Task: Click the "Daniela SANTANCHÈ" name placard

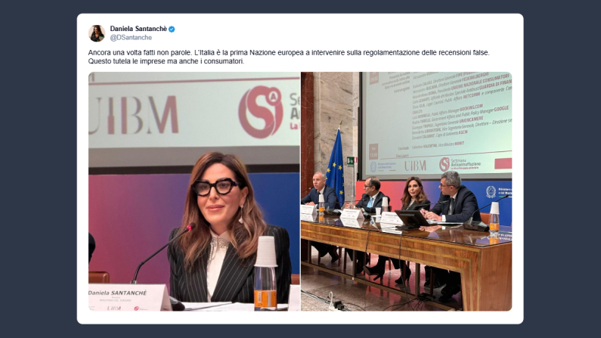Action: pyautogui.click(x=129, y=297)
